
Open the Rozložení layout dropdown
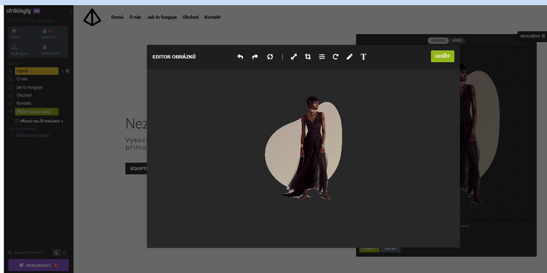532,36
